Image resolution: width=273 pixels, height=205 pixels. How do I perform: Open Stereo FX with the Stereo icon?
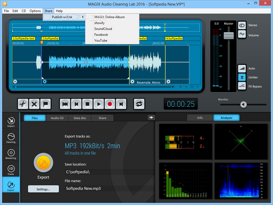pos(242,25)
